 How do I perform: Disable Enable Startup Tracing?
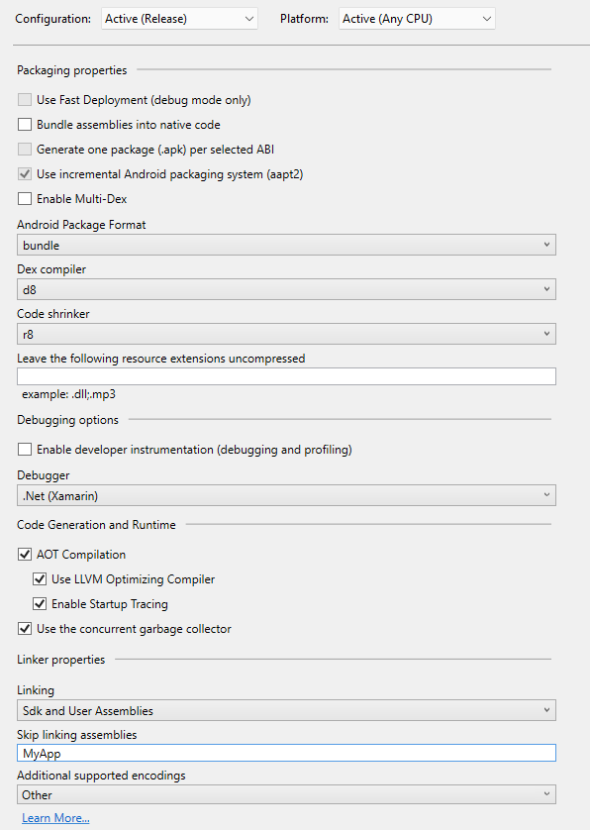(40, 603)
